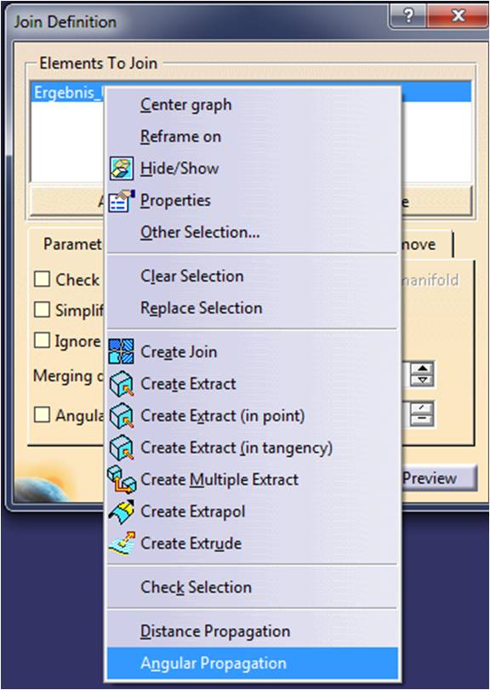
Task: Click the Create Extract (in tangency) icon
Action: pos(122,448)
